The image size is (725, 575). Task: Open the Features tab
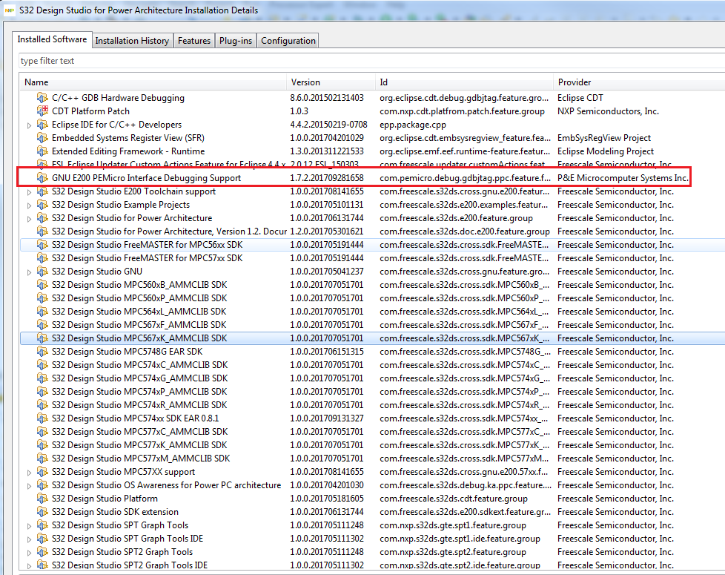point(194,41)
